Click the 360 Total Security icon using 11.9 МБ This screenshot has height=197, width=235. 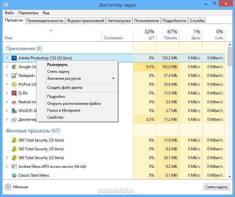pyautogui.click(x=14, y=140)
